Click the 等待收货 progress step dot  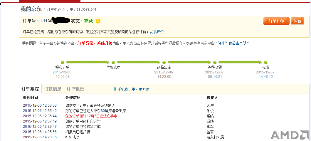coord(215,63)
